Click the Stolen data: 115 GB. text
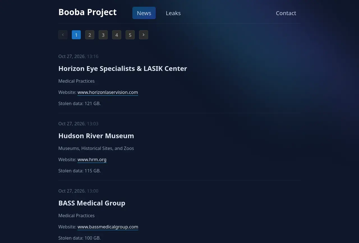 tap(79, 171)
